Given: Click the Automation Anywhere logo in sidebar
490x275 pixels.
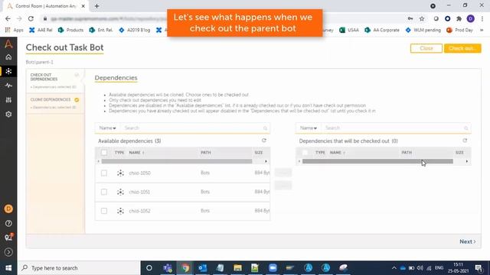Looking at the screenshot, I should (x=8, y=44).
